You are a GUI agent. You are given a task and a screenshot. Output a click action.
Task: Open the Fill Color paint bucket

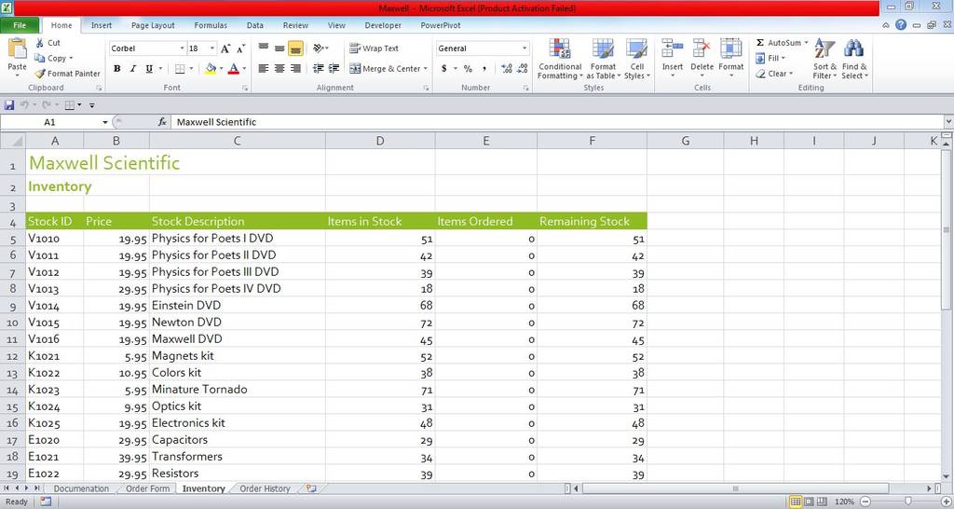pos(211,69)
